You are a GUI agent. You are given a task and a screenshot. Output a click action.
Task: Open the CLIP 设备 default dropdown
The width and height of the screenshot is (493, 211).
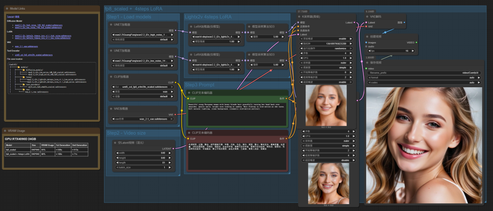coord(143,96)
